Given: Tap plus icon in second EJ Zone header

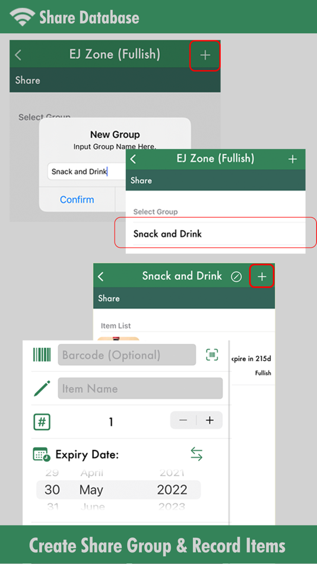Looking at the screenshot, I should tap(293, 159).
